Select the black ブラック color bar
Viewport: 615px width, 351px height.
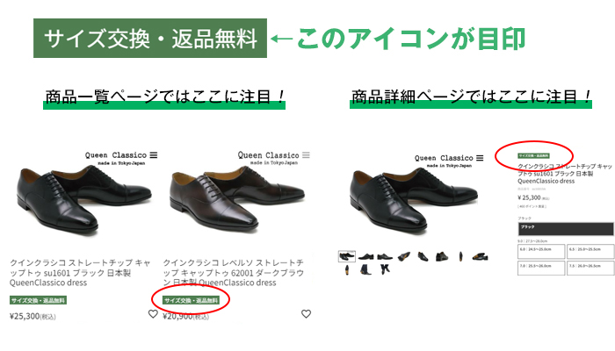click(566, 229)
